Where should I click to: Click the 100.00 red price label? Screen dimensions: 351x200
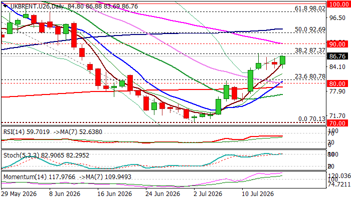tap(339, 4)
